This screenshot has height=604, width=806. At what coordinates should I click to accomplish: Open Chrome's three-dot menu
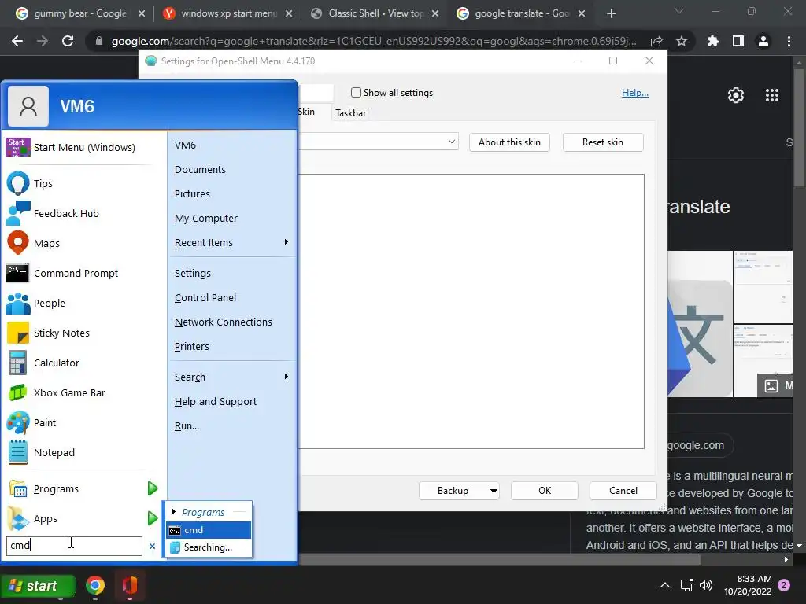tap(789, 41)
